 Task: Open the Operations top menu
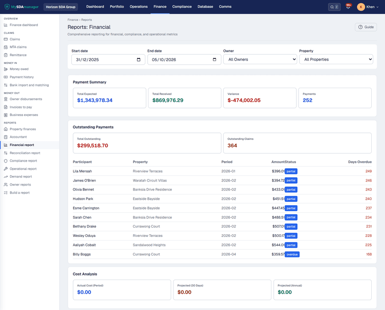point(139,7)
